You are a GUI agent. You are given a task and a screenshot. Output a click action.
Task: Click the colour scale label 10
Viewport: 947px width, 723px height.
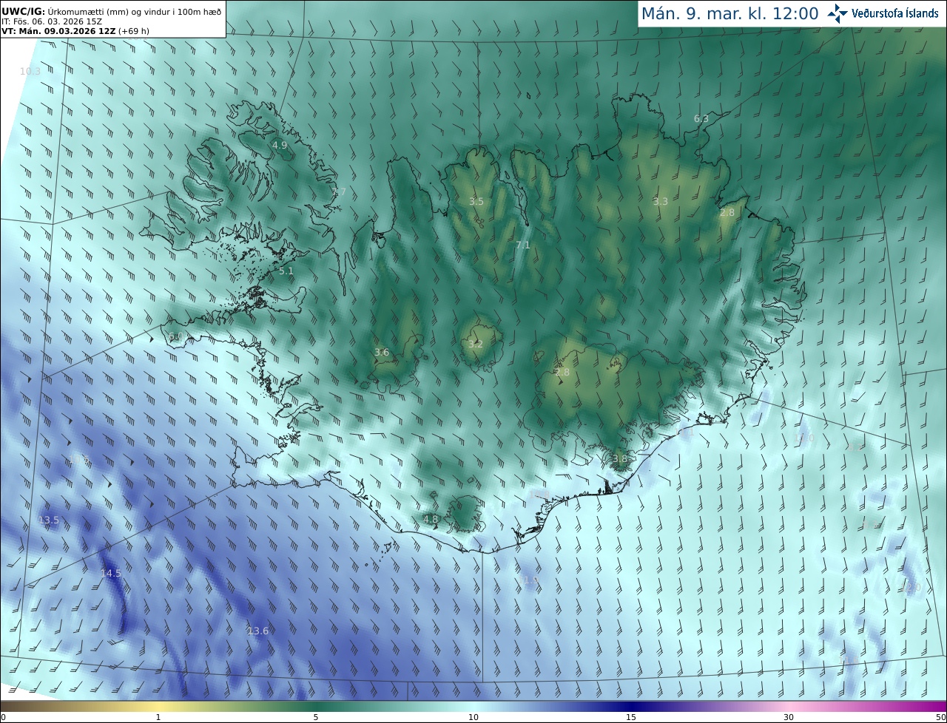point(473,717)
